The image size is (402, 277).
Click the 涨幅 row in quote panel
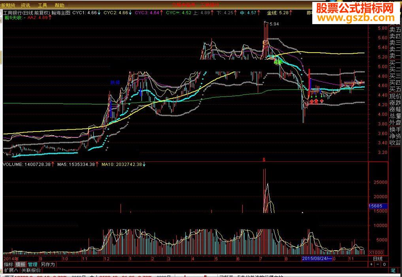pyautogui.click(x=395, y=109)
